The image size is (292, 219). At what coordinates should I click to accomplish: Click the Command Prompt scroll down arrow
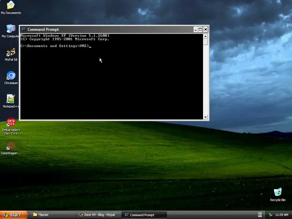click(x=205, y=117)
